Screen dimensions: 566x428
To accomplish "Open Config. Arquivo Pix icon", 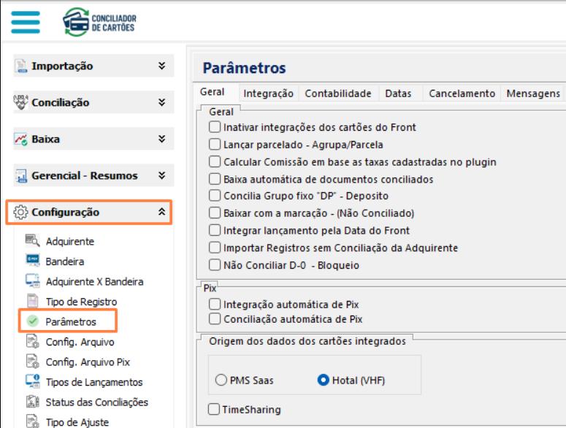I will click(32, 362).
